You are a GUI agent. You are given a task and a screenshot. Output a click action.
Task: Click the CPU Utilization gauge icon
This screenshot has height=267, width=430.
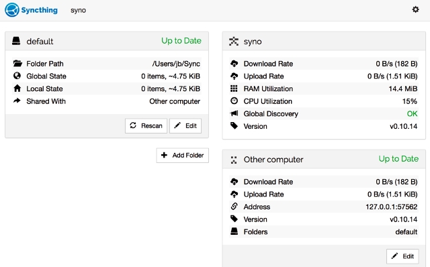point(234,101)
